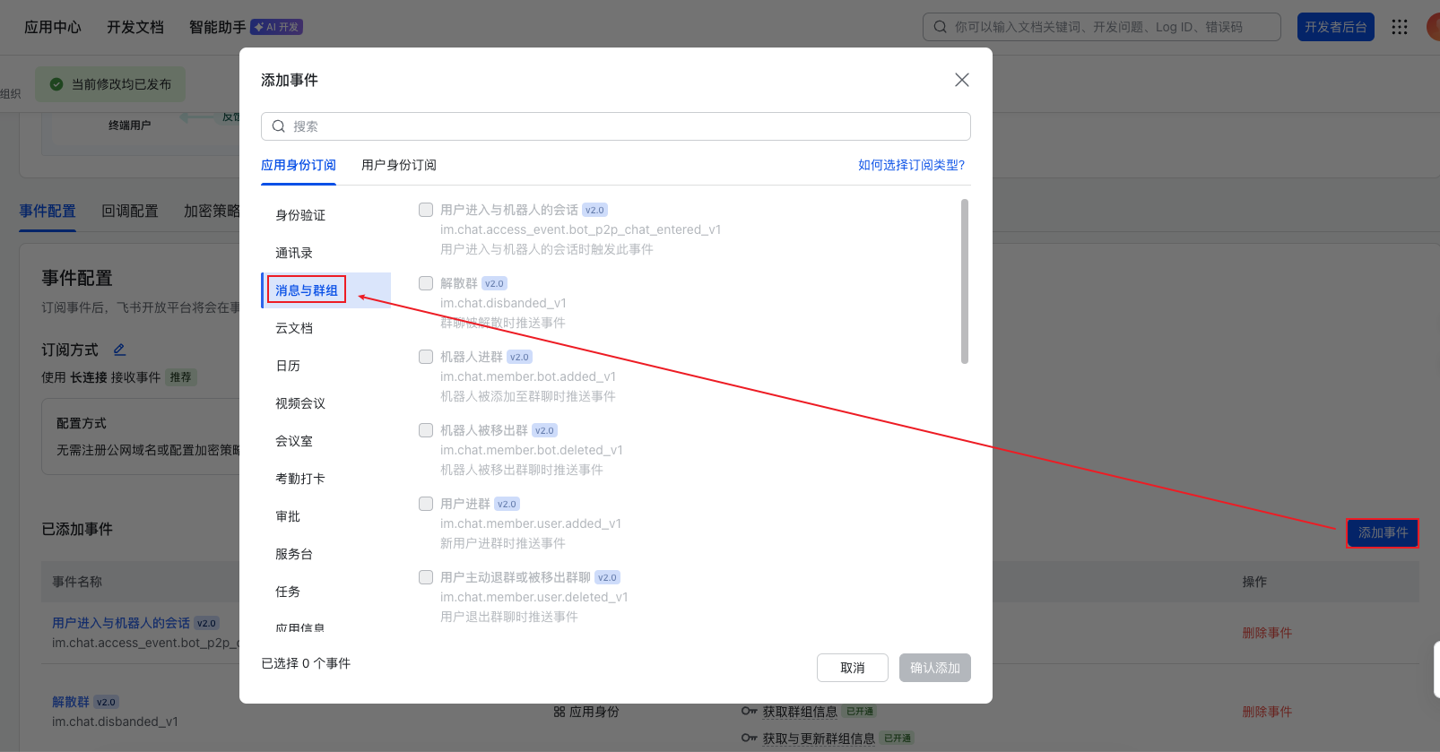1440x752 pixels.
Task: Check 用户主动退群或被移出群聊 event checkbox
Action: pyautogui.click(x=426, y=577)
